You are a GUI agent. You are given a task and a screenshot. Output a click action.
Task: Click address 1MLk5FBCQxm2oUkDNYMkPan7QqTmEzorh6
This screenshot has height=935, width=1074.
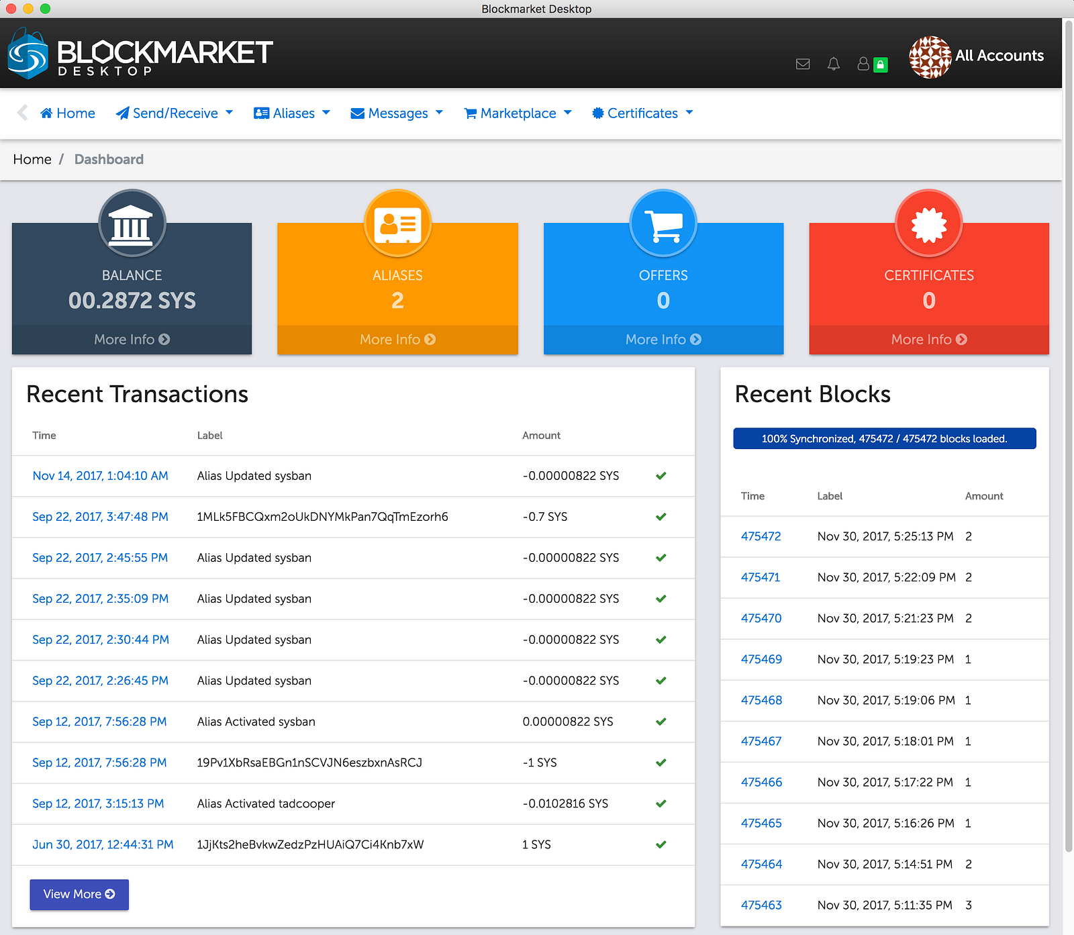[322, 517]
